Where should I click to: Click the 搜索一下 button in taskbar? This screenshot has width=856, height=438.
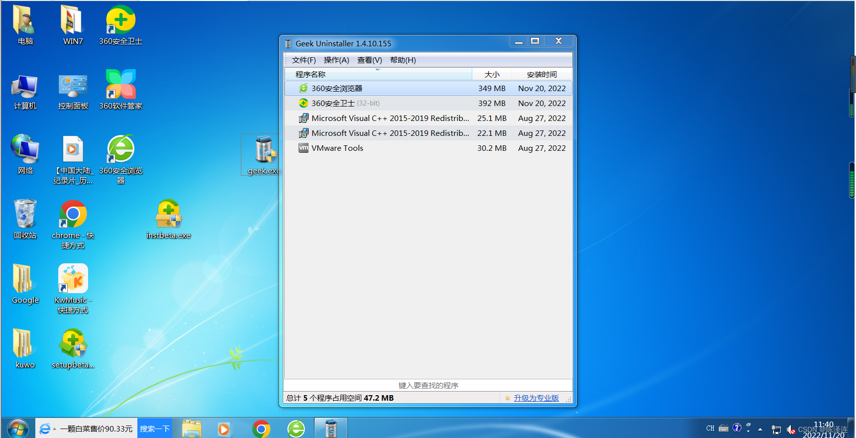[x=155, y=429]
